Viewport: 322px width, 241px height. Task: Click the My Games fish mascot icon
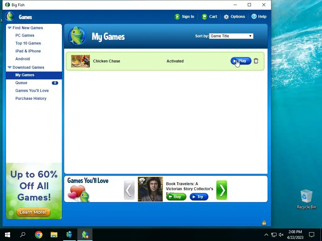(77, 36)
